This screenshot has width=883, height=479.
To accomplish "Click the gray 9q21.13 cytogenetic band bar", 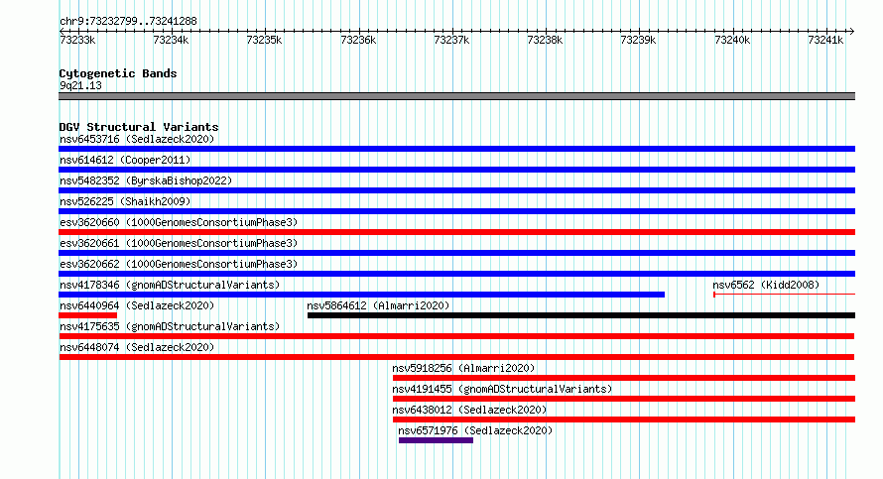I will click(x=456, y=96).
